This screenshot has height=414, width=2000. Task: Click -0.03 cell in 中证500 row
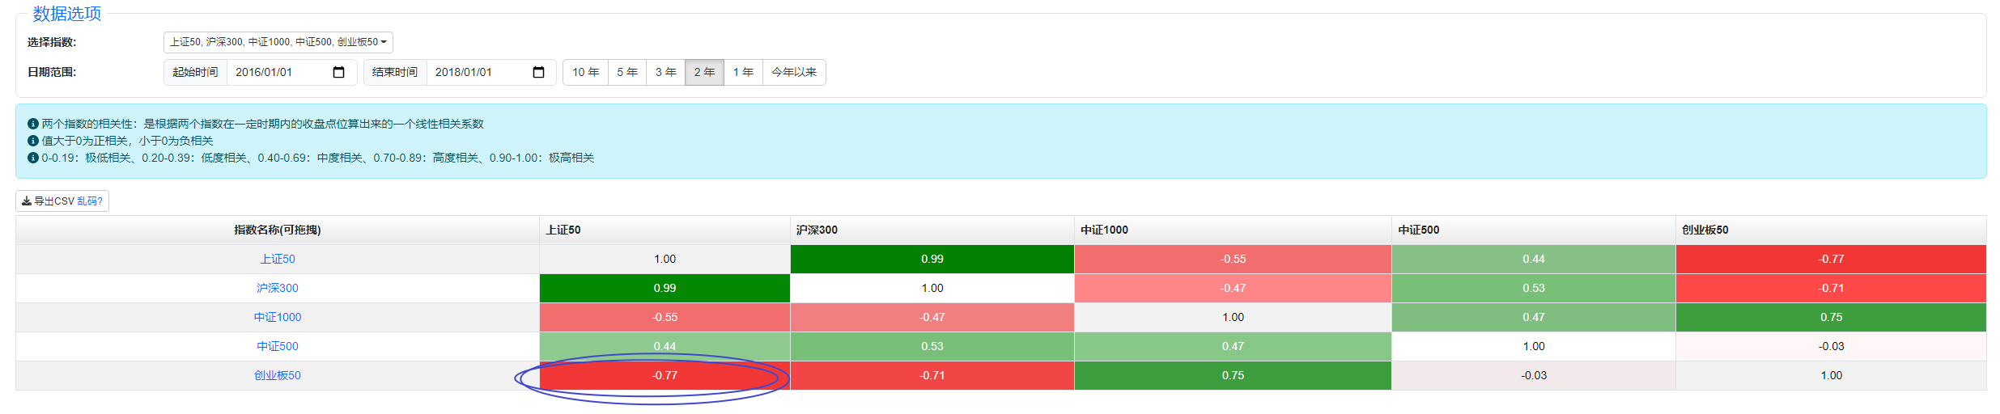1831,346
